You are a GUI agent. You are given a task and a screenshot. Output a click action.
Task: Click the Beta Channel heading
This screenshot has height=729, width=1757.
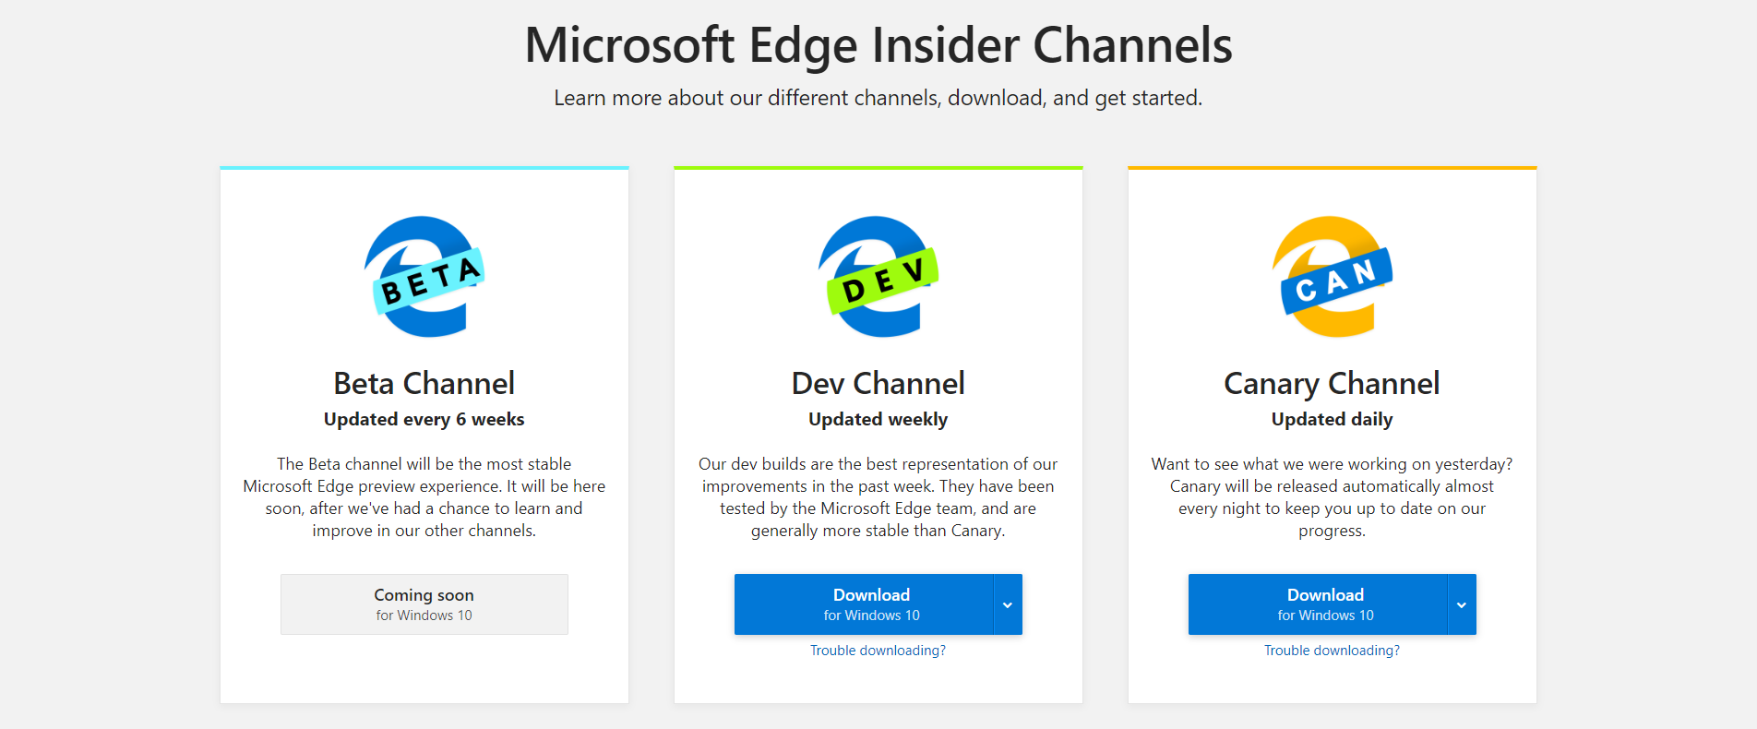coord(424,383)
